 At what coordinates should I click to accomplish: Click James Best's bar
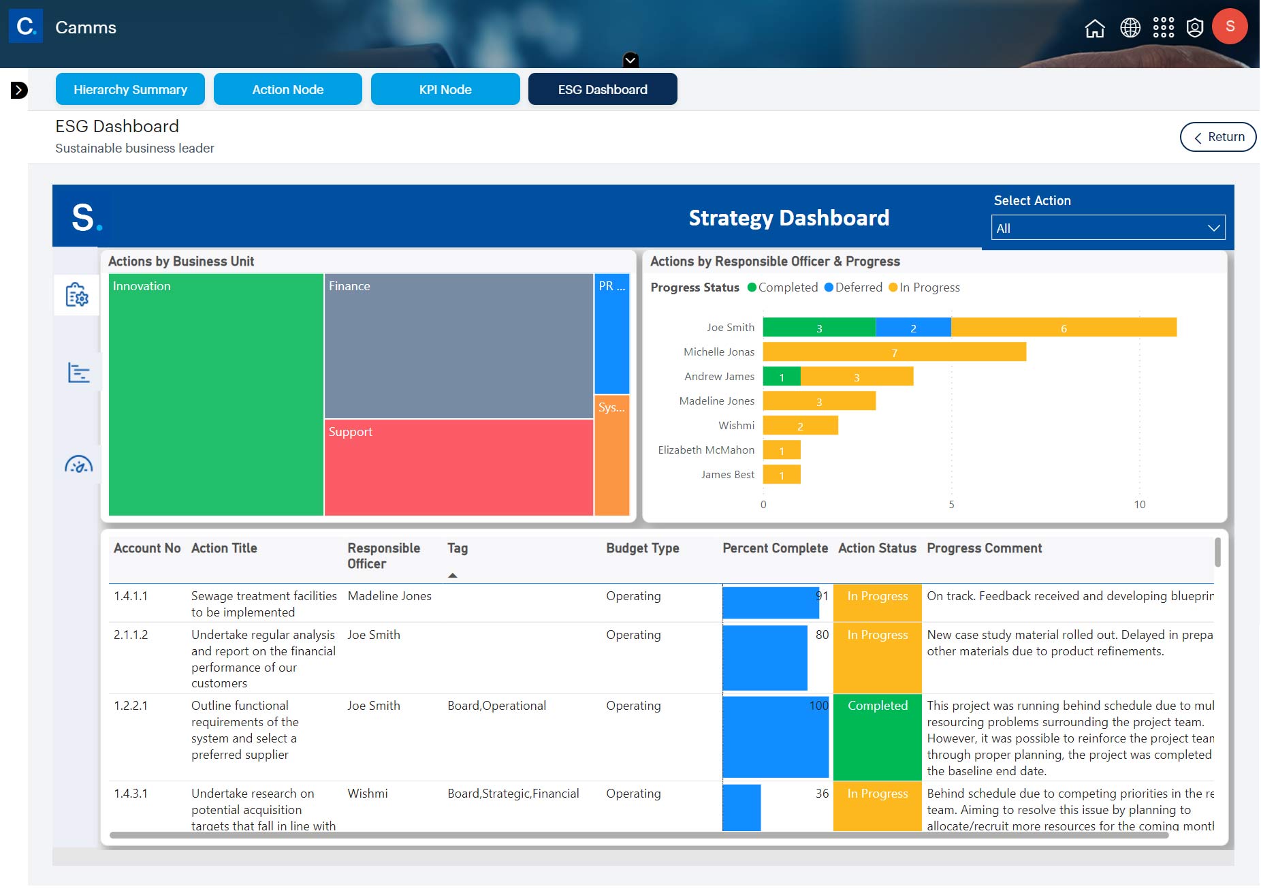point(782,475)
